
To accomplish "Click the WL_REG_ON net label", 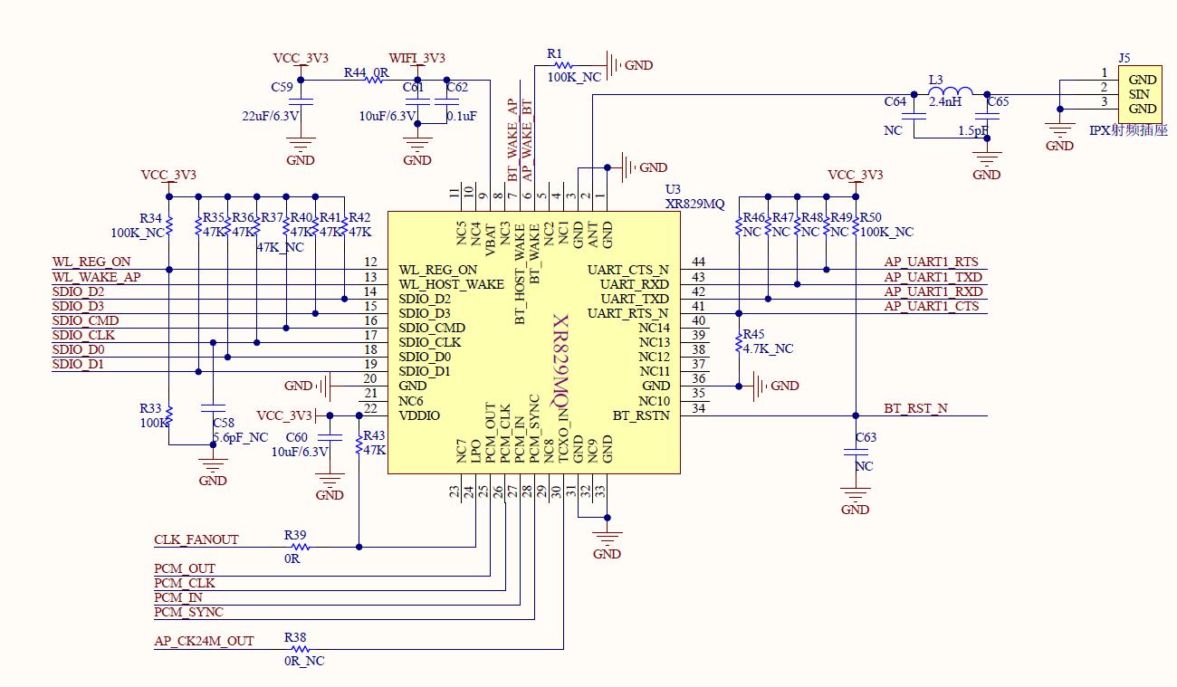I will click(x=91, y=262).
